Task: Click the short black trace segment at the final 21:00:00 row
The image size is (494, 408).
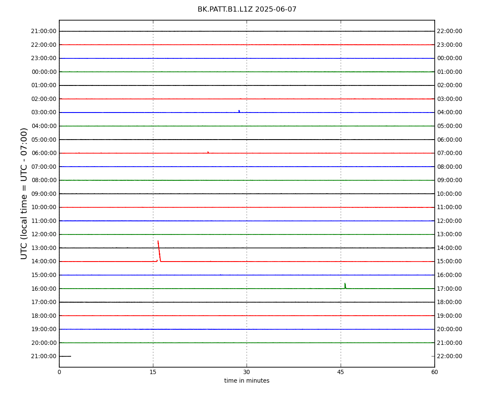Action: pos(65,356)
